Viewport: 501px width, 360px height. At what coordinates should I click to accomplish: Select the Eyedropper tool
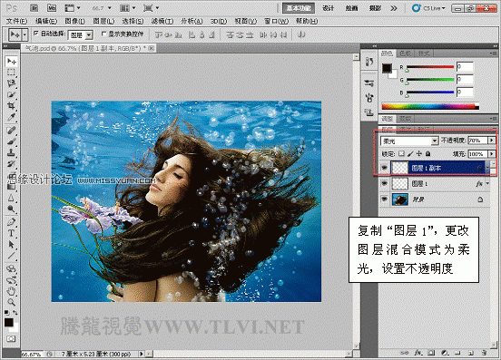coord(12,117)
